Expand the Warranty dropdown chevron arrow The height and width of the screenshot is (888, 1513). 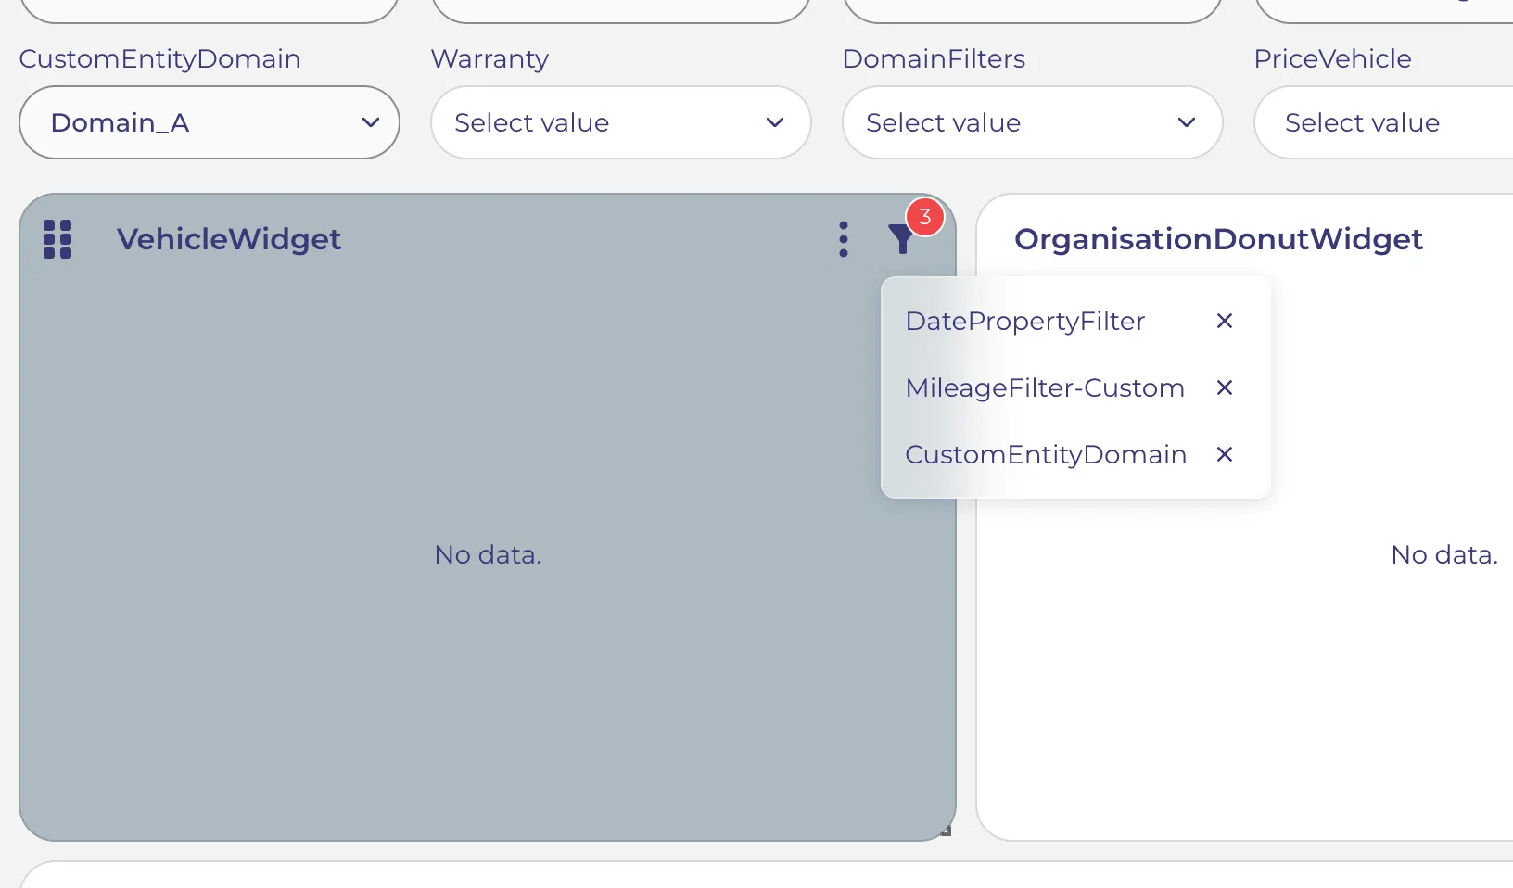(x=775, y=122)
